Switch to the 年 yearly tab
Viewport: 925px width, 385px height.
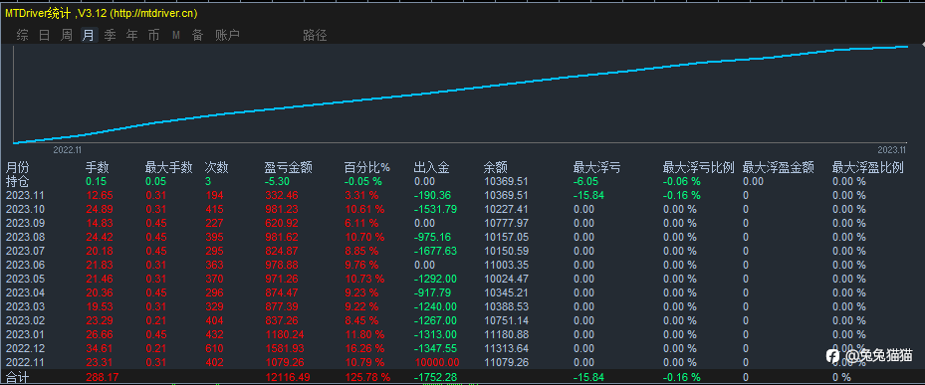(132, 36)
